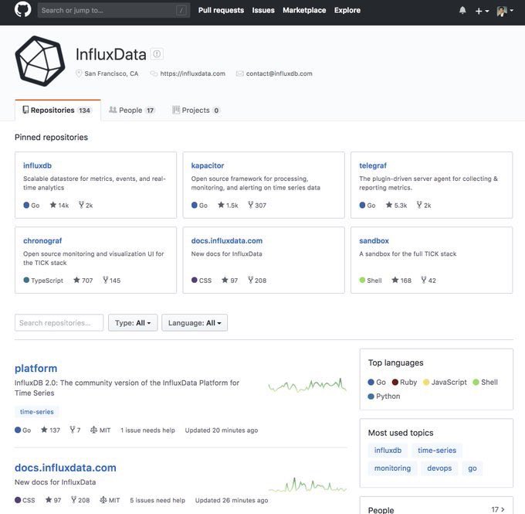Open the pinned docs.influxdata.com card title
Screen dimensions: 525x514
[227, 240]
